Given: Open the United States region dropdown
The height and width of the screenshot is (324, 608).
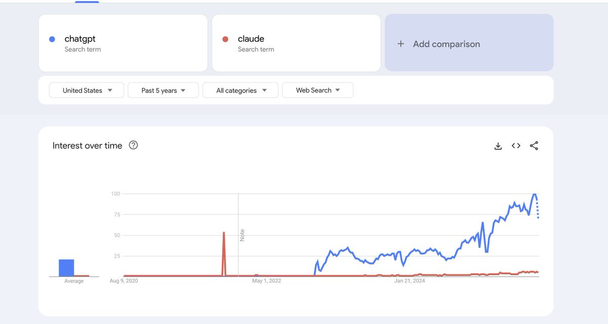Looking at the screenshot, I should [87, 90].
